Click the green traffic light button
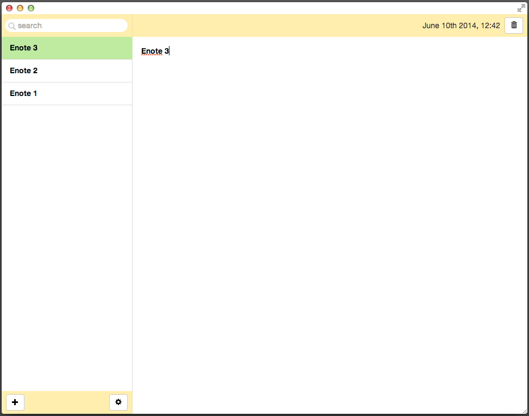 (31, 8)
